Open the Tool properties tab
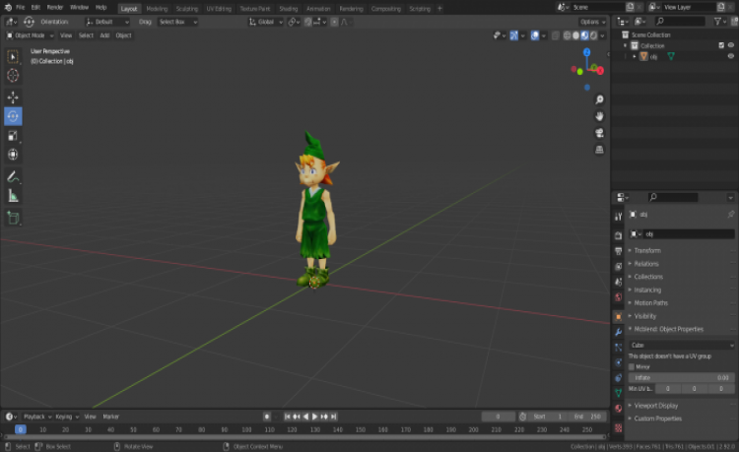Viewport: 739px width, 452px height. point(619,216)
